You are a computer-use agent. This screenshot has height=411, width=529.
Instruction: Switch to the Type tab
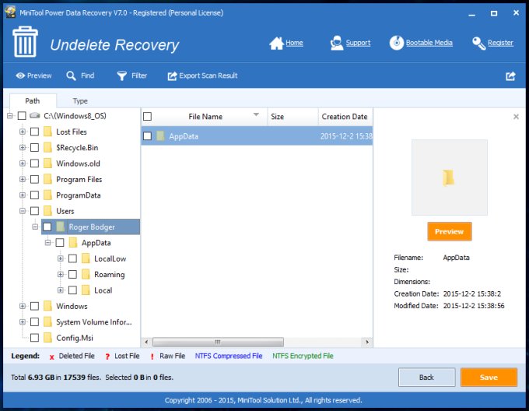(x=80, y=101)
